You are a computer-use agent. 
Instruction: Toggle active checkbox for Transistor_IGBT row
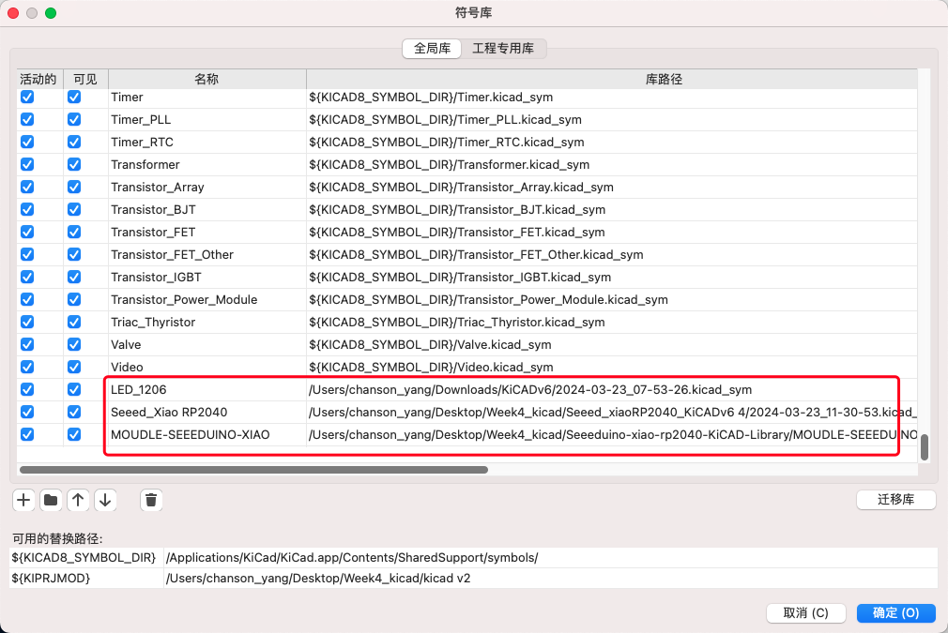tap(27, 277)
